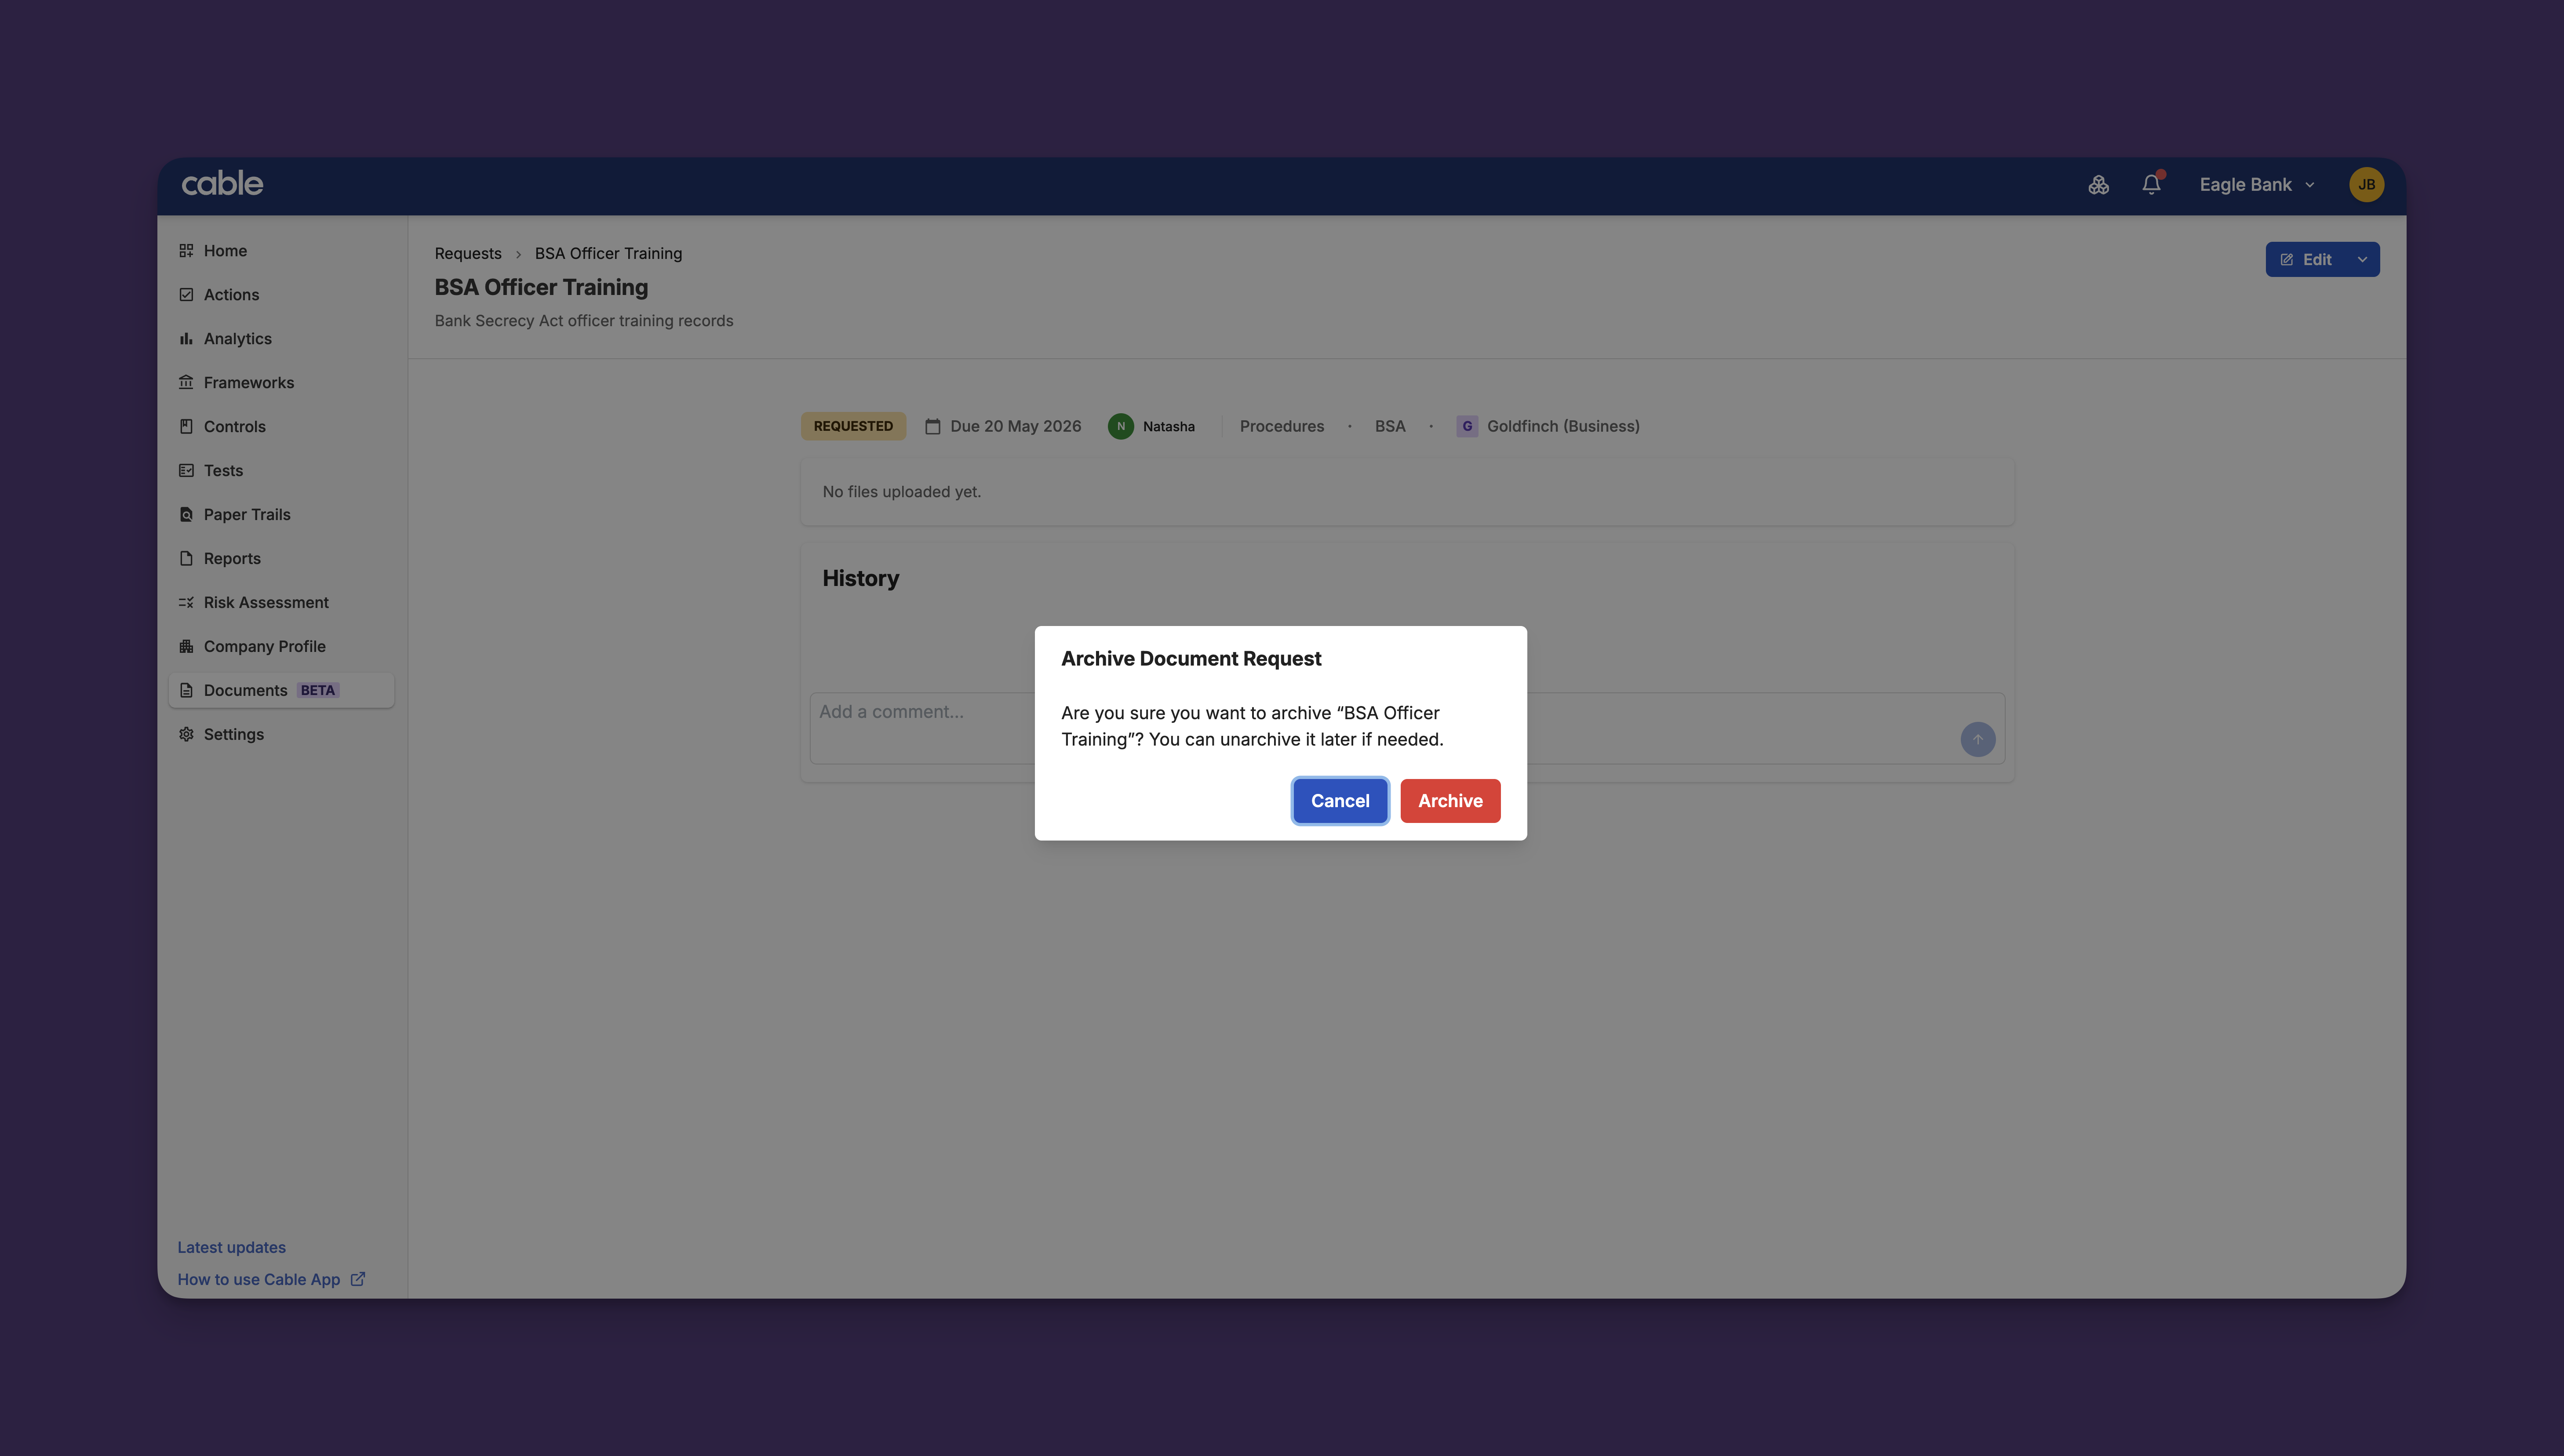The width and height of the screenshot is (2564, 1456).
Task: Click the Due 20 May 2026 date
Action: pyautogui.click(x=1015, y=427)
